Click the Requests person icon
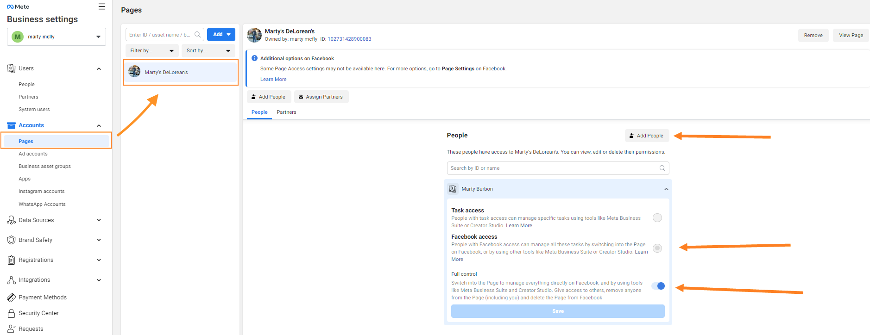The width and height of the screenshot is (870, 335). point(11,329)
